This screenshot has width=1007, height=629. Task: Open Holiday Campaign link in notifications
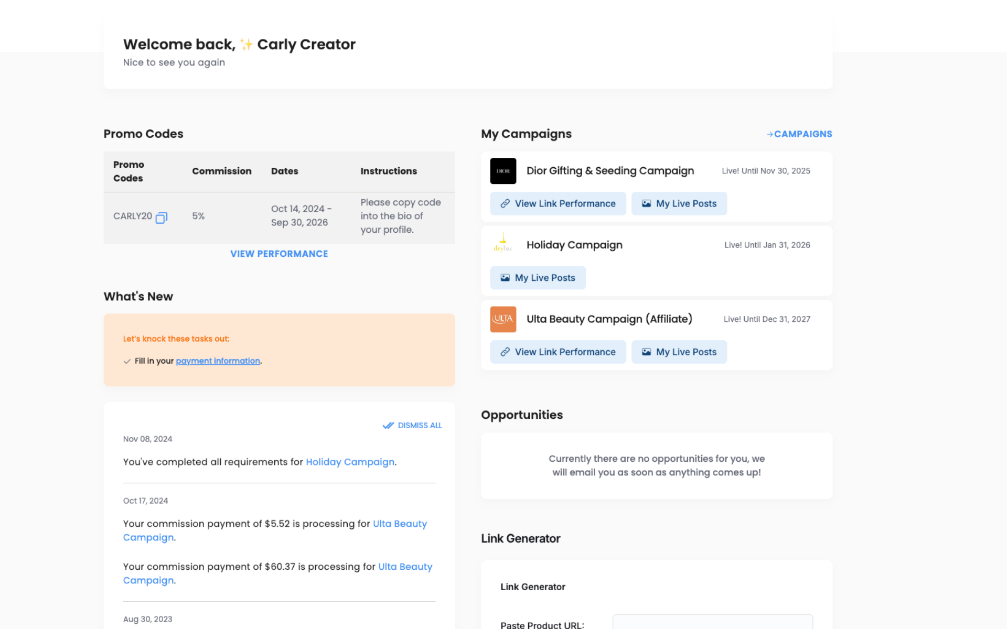[x=350, y=462]
